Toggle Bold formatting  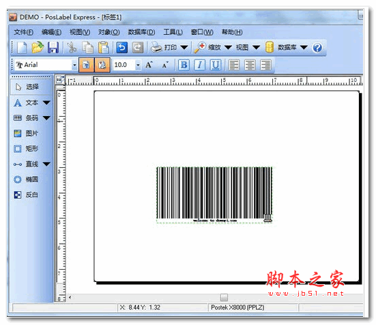(184, 65)
